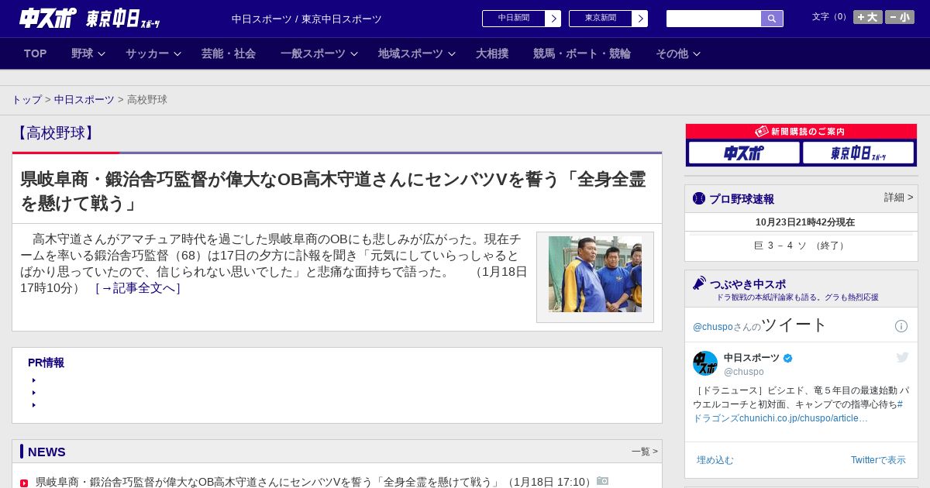Click the camera icon beside the news item

click(x=603, y=481)
